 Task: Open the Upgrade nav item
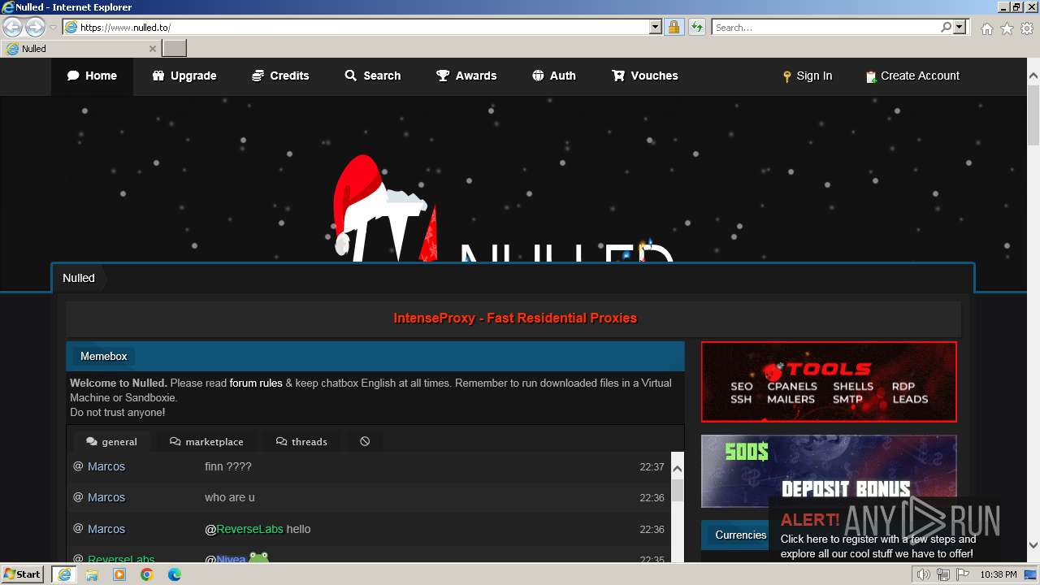click(184, 76)
